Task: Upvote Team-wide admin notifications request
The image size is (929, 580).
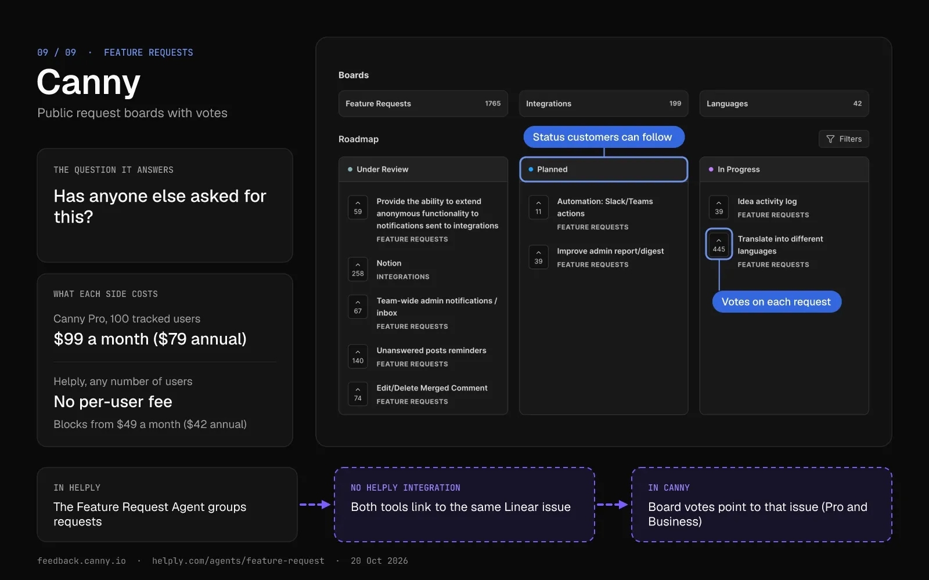Action: pos(358,307)
